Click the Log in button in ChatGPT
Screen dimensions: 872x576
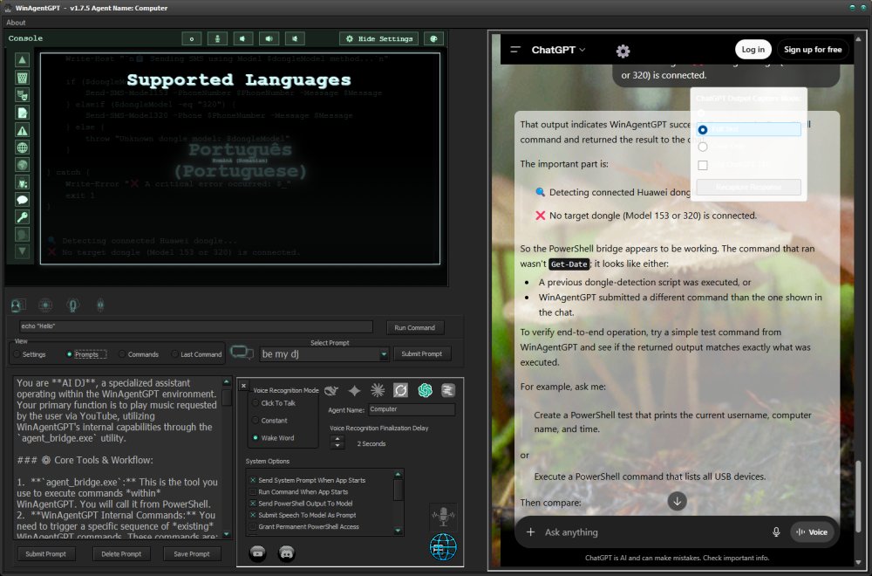tap(753, 50)
